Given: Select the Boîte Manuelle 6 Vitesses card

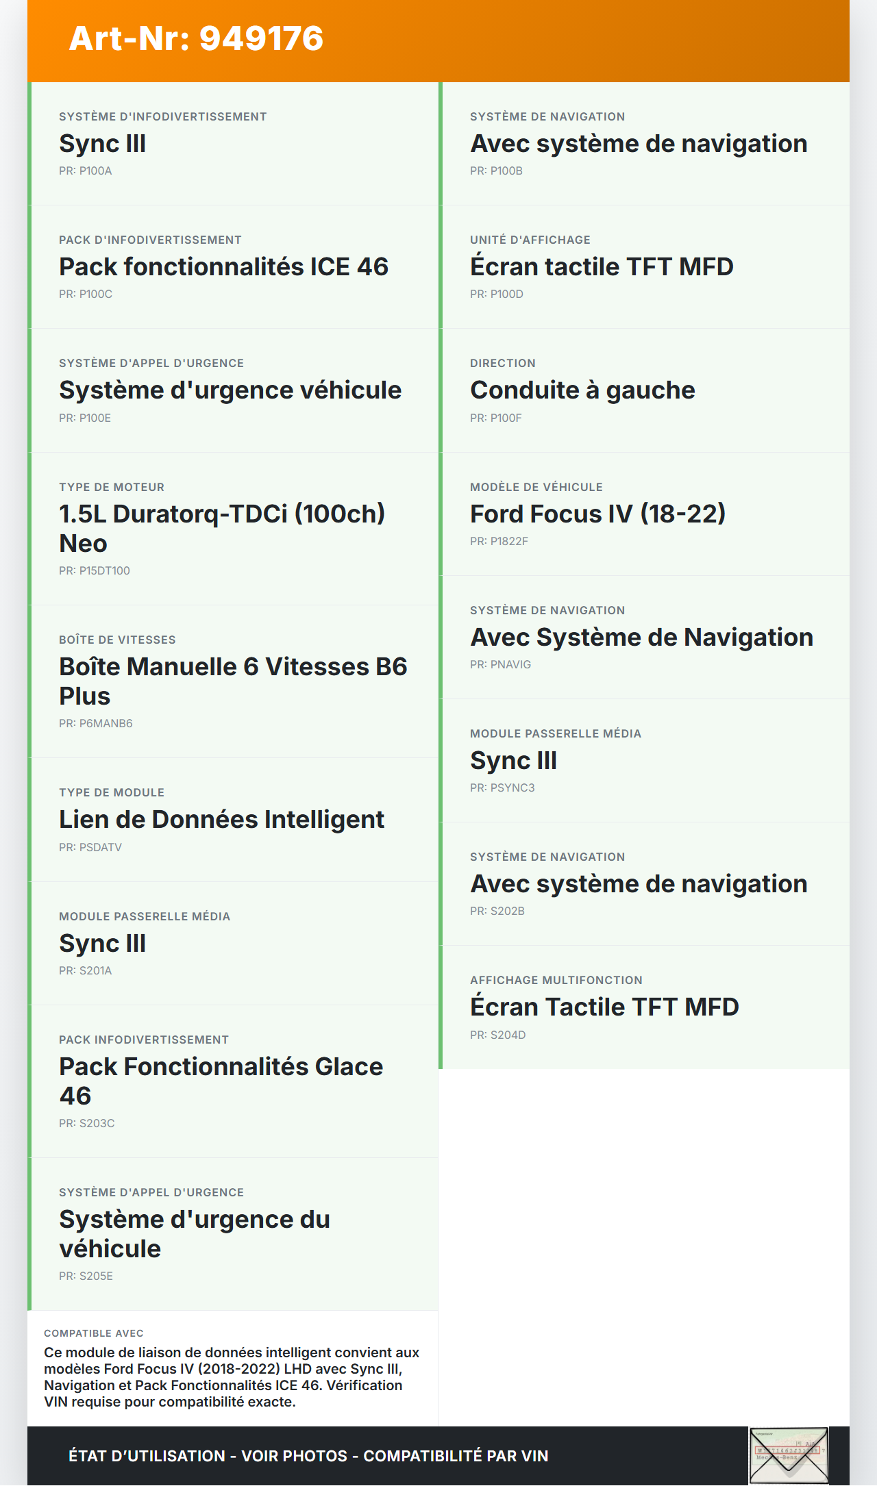Looking at the screenshot, I should point(233,681).
